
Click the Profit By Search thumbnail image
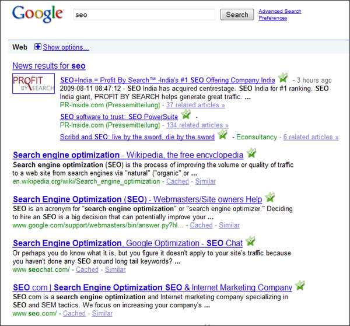(33, 84)
